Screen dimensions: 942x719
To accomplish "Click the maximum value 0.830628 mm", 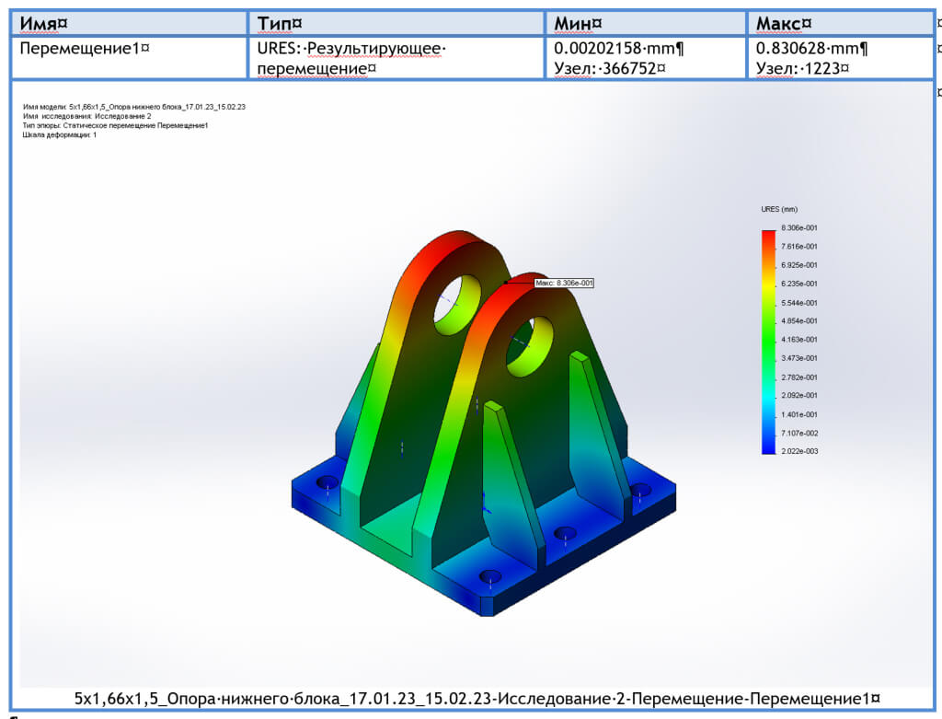I will pyautogui.click(x=811, y=49).
